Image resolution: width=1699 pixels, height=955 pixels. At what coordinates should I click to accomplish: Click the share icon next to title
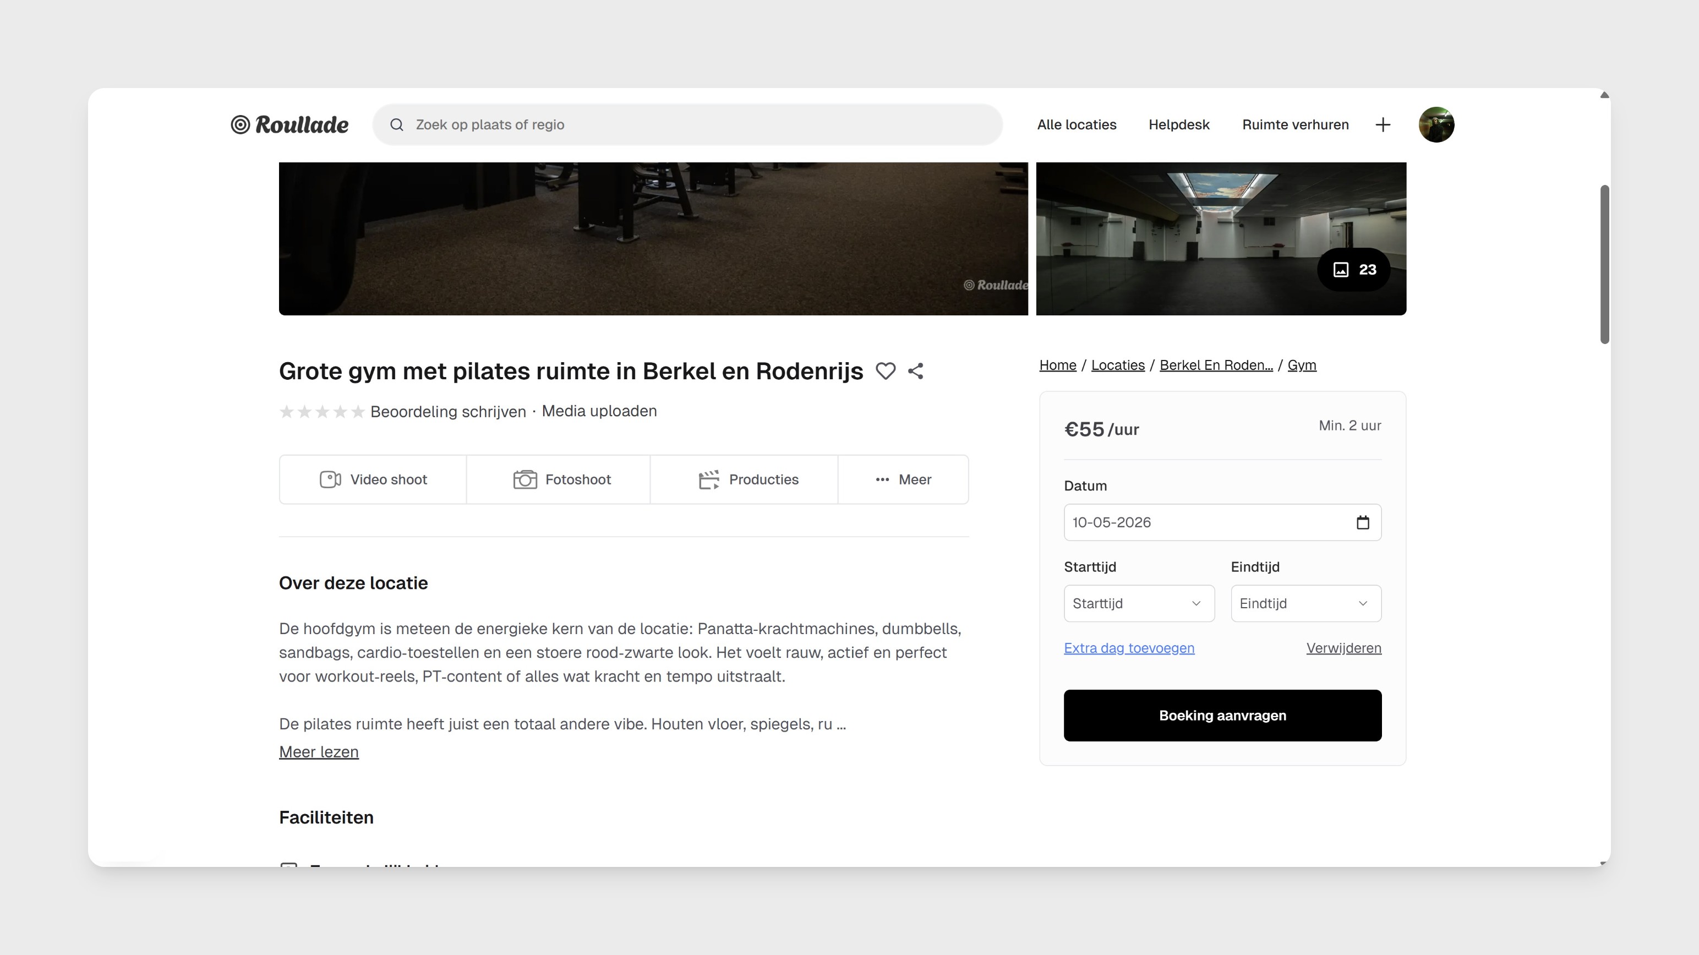click(x=915, y=372)
